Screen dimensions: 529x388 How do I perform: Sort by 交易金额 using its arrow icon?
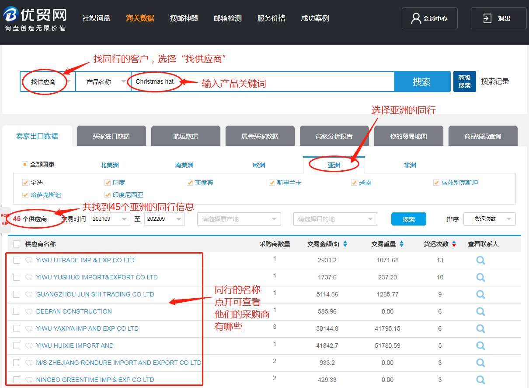[x=345, y=244]
